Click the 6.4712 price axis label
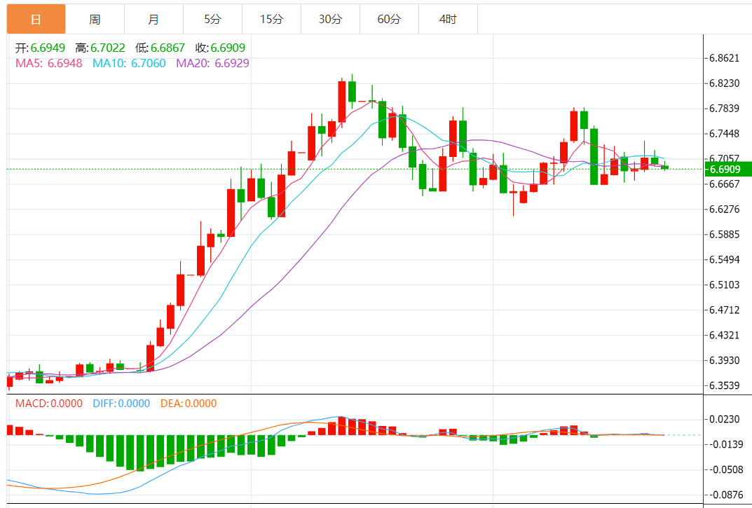This screenshot has height=508, width=752. click(725, 310)
